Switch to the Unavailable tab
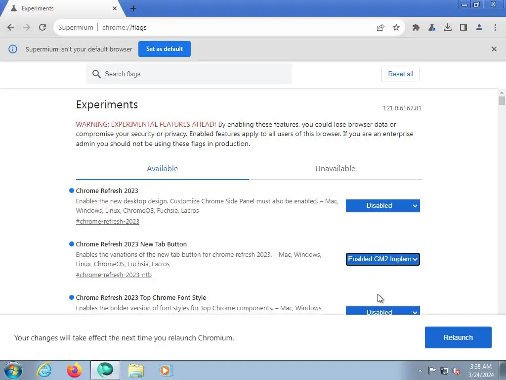 (x=336, y=169)
